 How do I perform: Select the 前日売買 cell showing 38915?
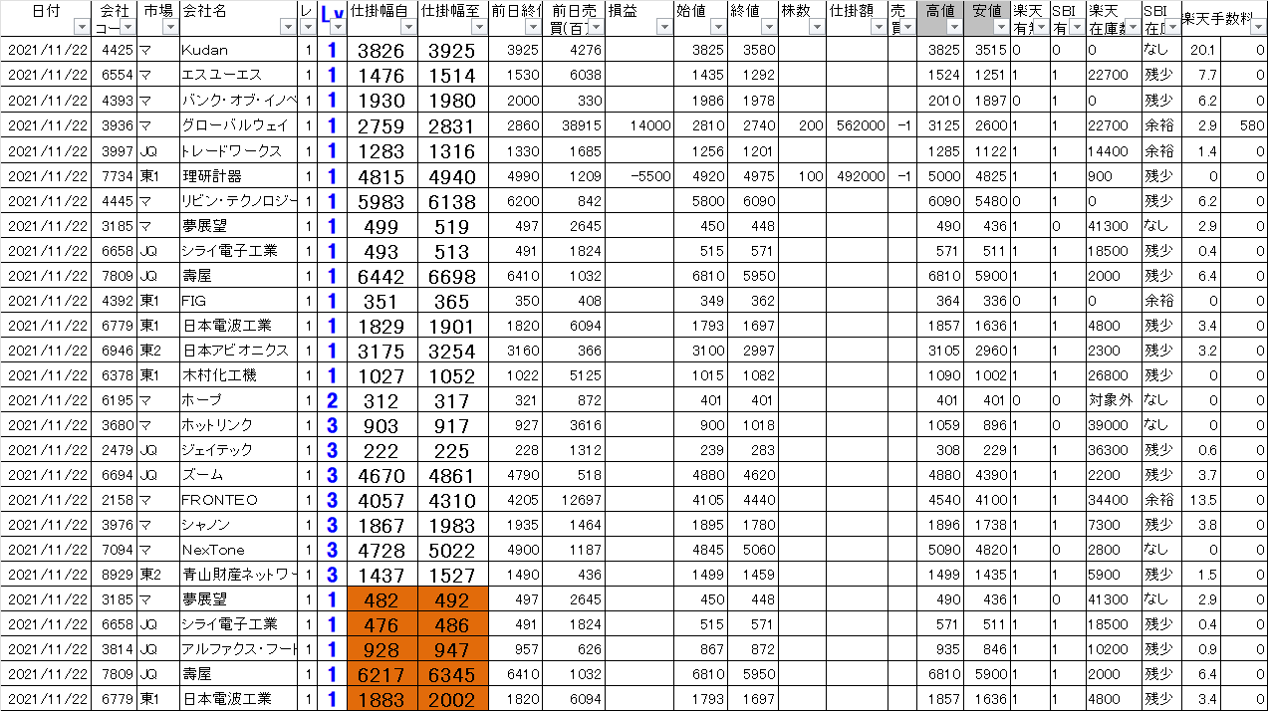pos(574,124)
